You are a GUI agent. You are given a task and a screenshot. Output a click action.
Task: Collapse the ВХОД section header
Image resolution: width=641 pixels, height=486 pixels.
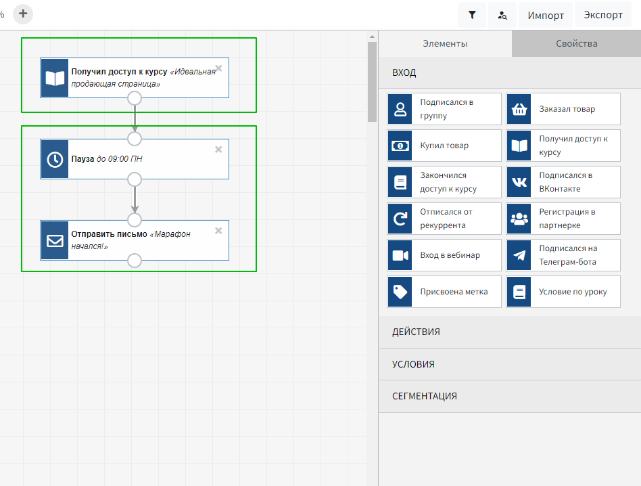coord(509,72)
